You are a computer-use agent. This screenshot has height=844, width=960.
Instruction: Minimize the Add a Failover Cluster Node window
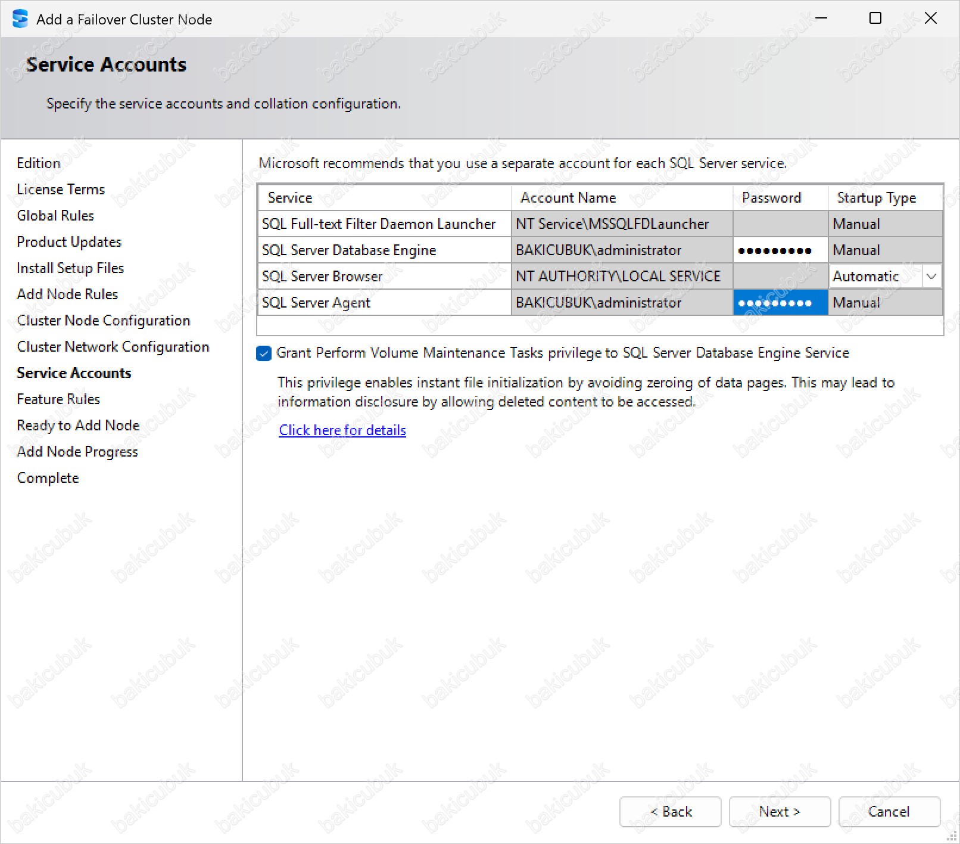[x=821, y=18]
